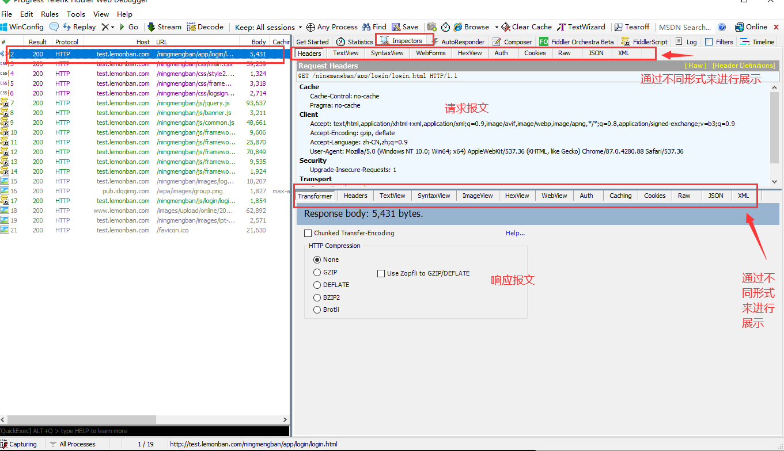Open the TextWizard tool
Viewport: 784px width, 451px height.
tap(582, 26)
